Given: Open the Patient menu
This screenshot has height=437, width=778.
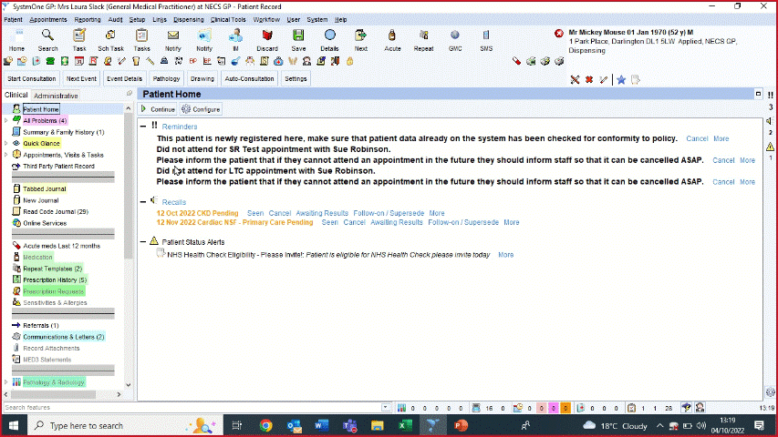Looking at the screenshot, I should 13,20.
